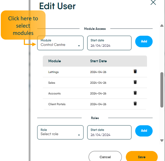Edit the Module Access start date field

pos(109,43)
